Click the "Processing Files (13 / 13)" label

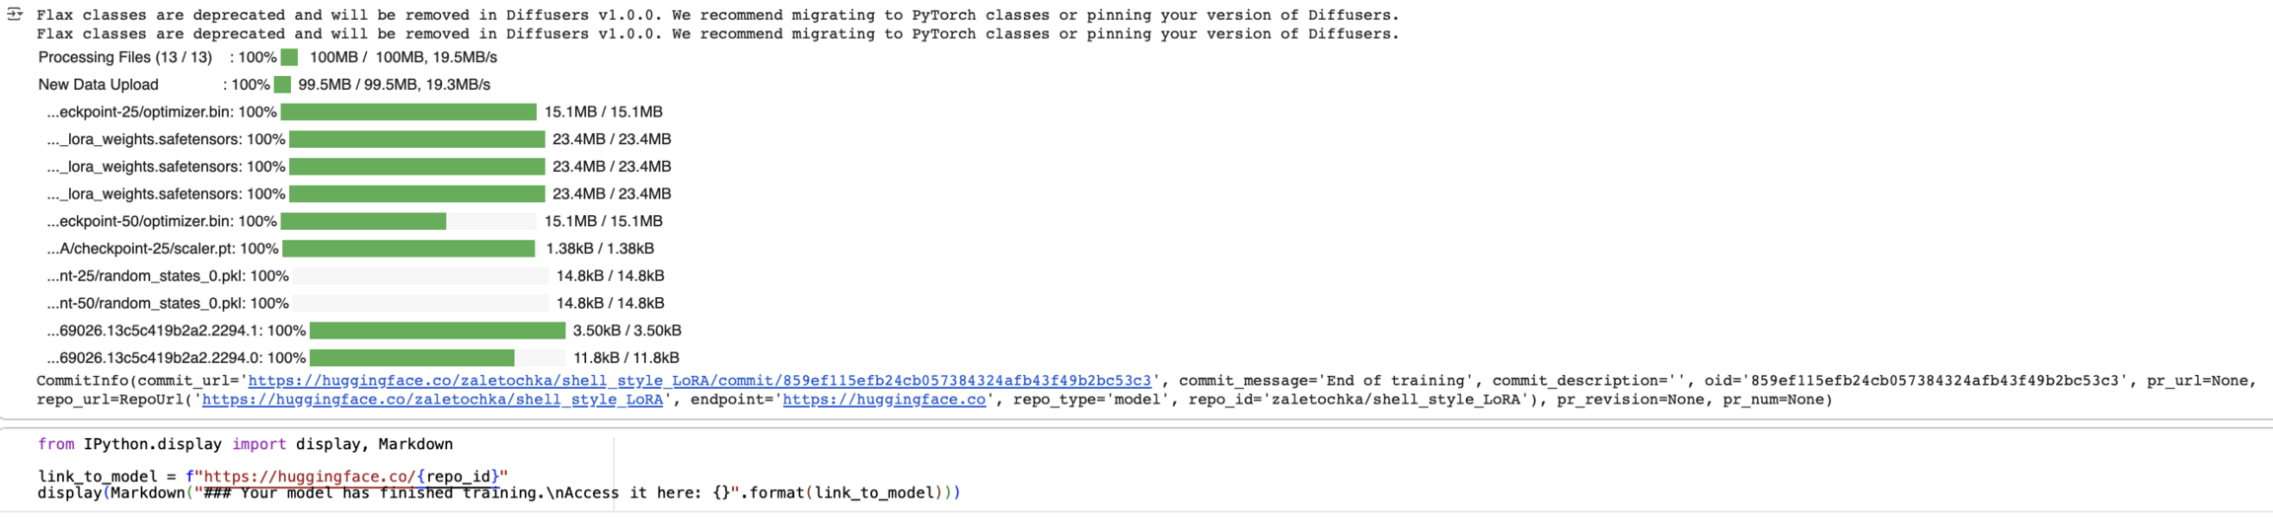click(x=125, y=57)
